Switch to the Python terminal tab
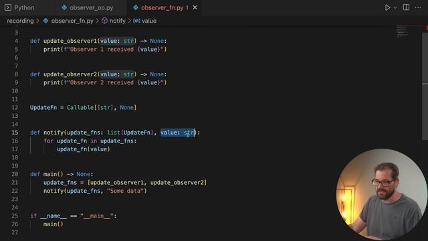 pyautogui.click(x=19, y=7)
